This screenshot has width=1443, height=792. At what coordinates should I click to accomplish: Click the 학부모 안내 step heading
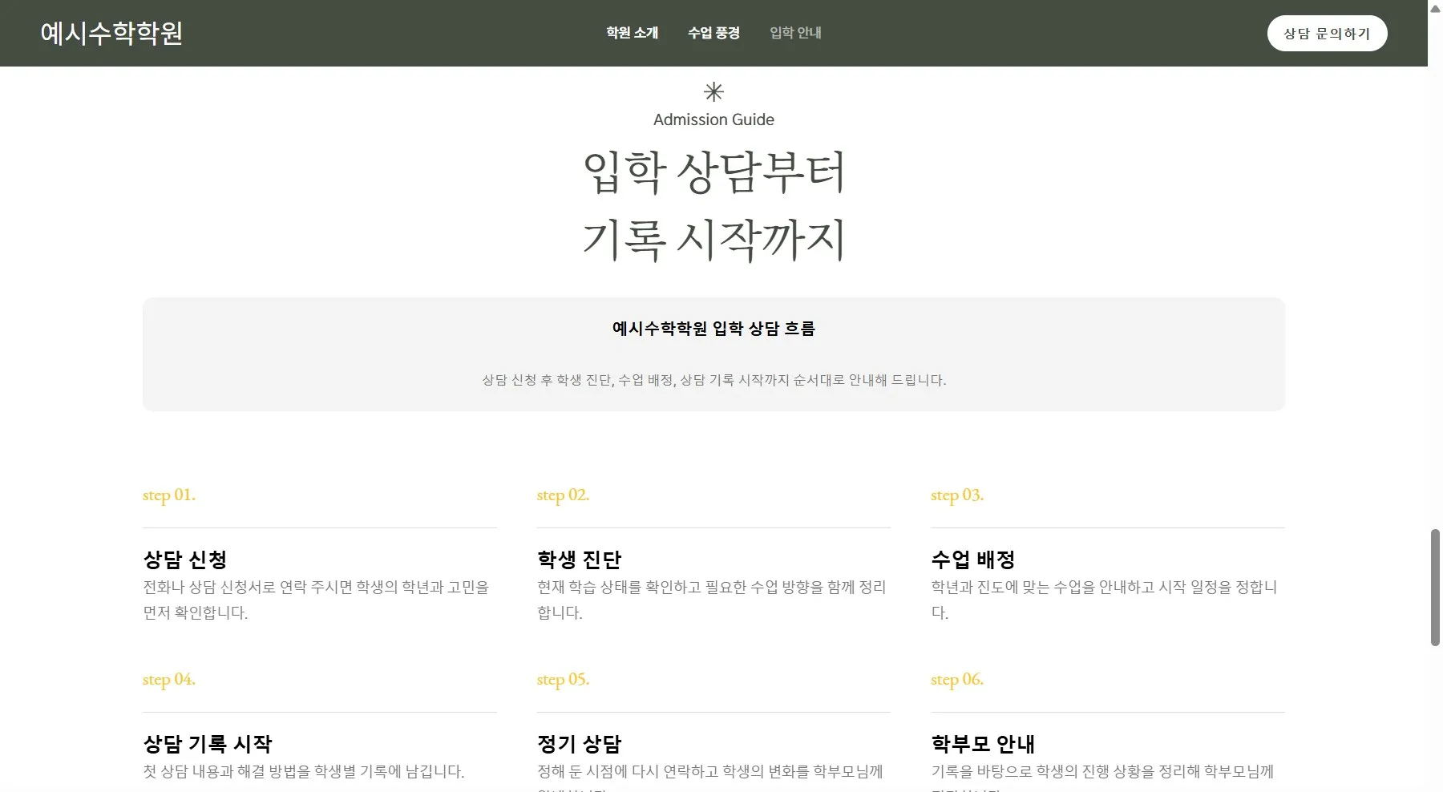tap(983, 744)
